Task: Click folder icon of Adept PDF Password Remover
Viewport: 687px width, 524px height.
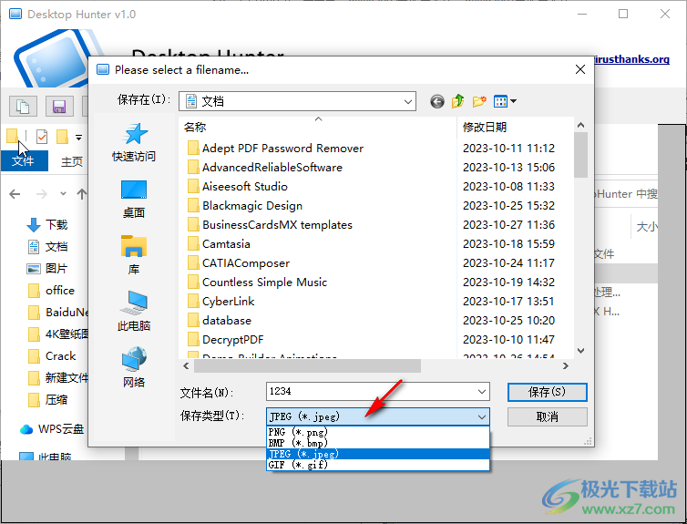Action: point(193,148)
